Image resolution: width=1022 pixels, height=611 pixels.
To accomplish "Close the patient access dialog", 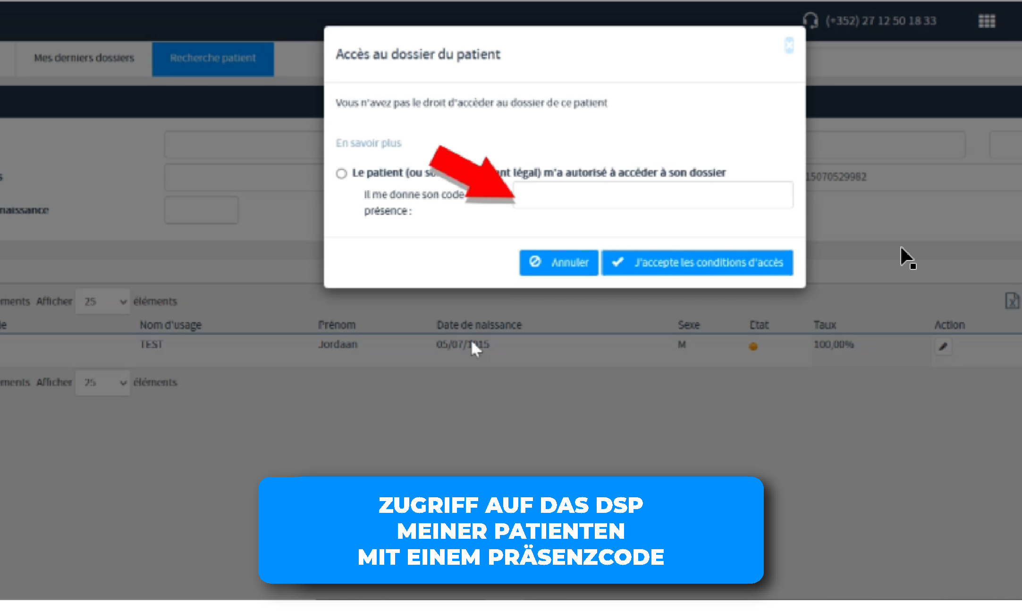I will [x=789, y=45].
